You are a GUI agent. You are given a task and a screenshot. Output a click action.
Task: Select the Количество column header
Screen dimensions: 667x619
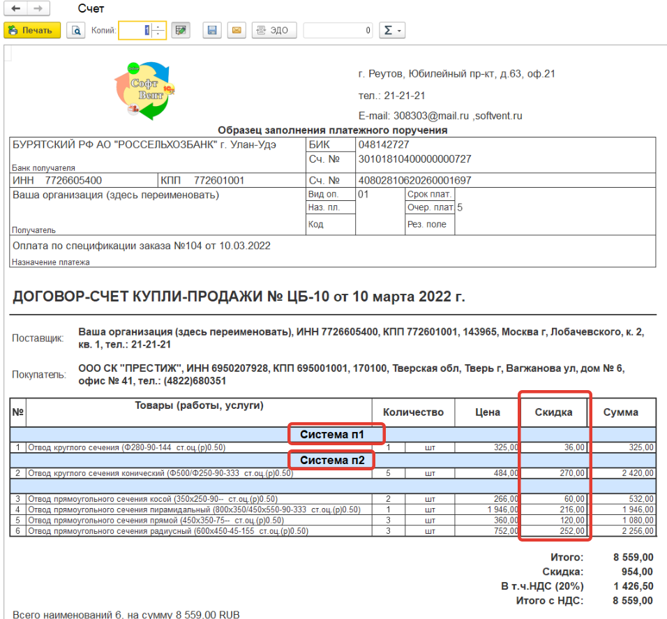point(413,412)
